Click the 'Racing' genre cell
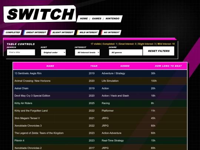This screenshot has width=200, height=150. tap(106, 103)
